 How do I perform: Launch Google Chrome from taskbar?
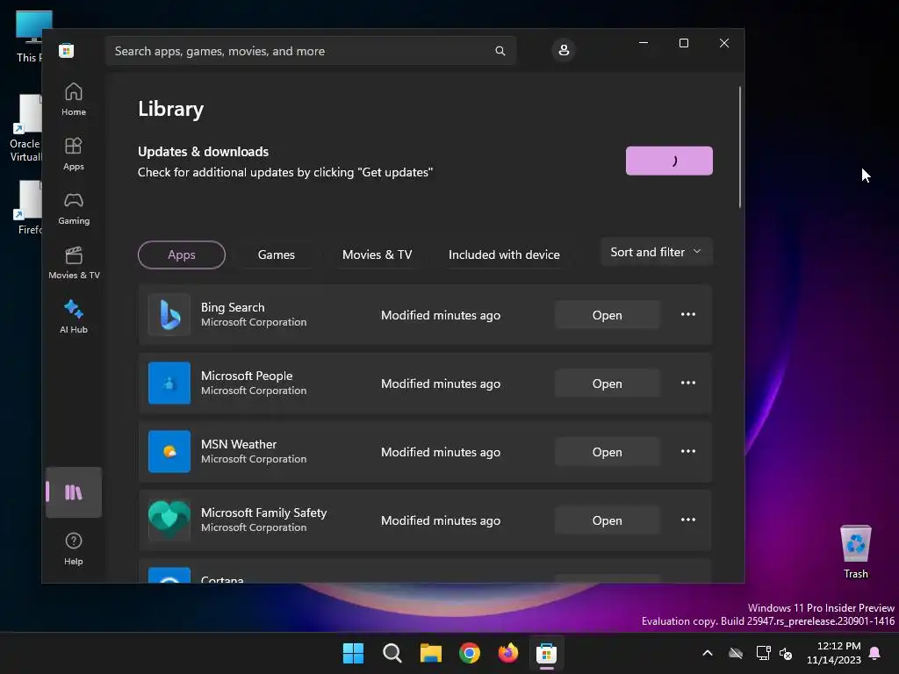coord(470,653)
